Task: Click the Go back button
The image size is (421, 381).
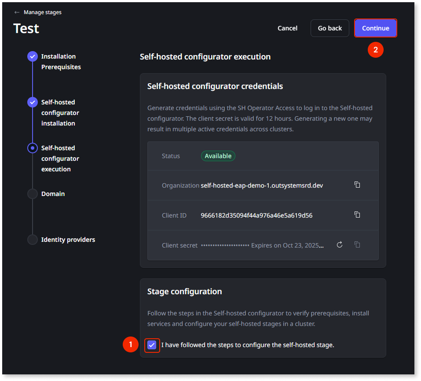Action: coord(329,28)
